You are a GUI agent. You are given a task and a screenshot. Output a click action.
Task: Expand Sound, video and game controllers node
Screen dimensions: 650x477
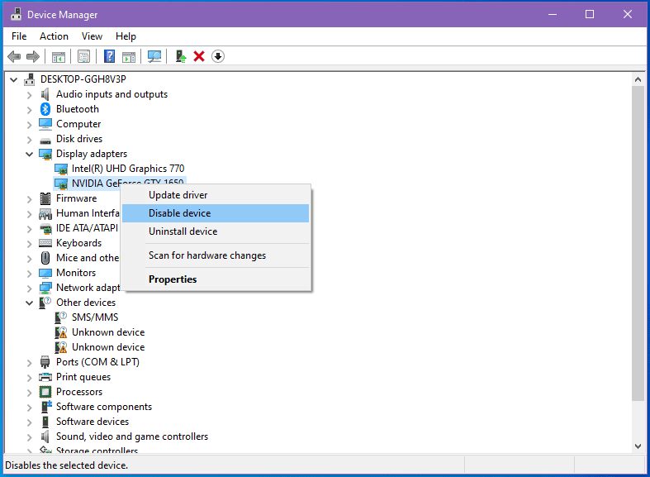pyautogui.click(x=29, y=437)
